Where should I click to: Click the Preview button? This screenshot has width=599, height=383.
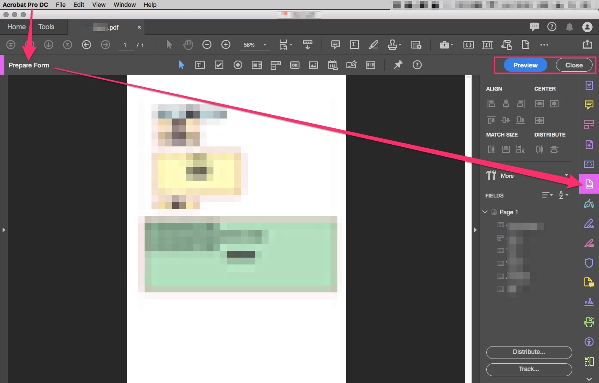pyautogui.click(x=525, y=65)
